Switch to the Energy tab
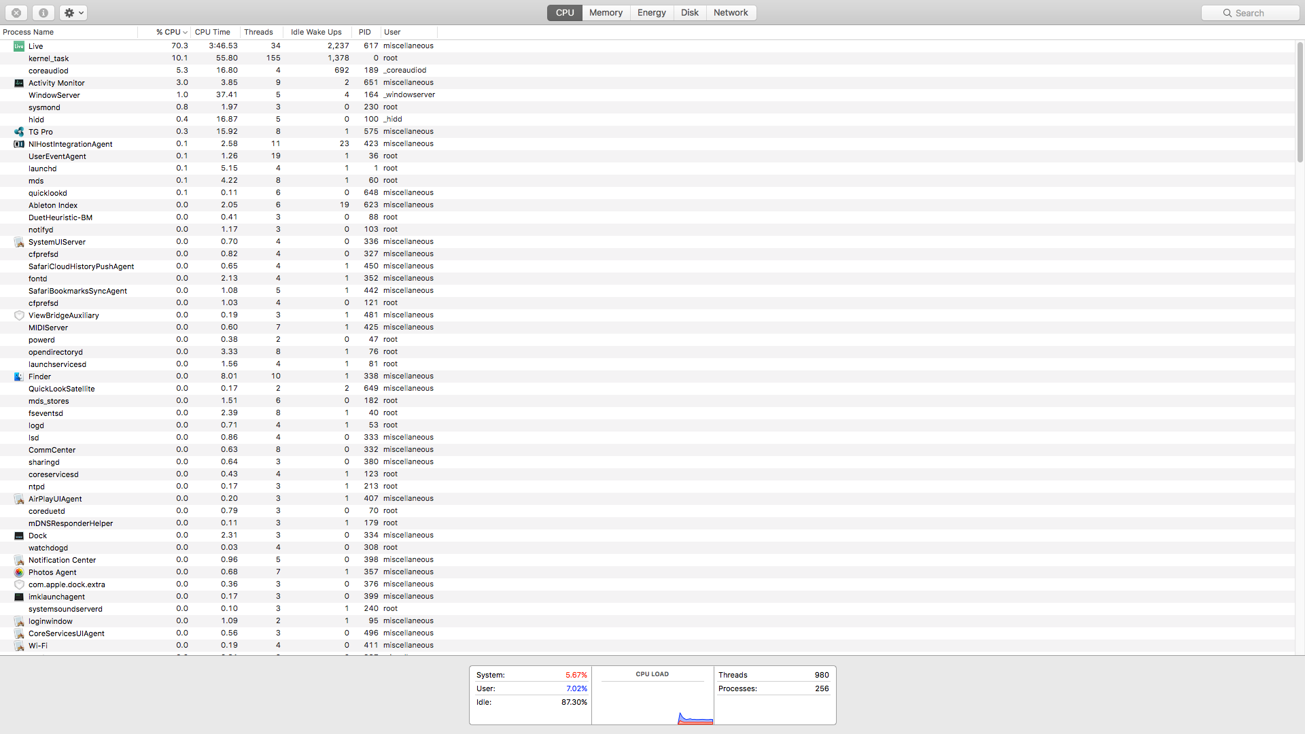The image size is (1305, 734). click(652, 13)
